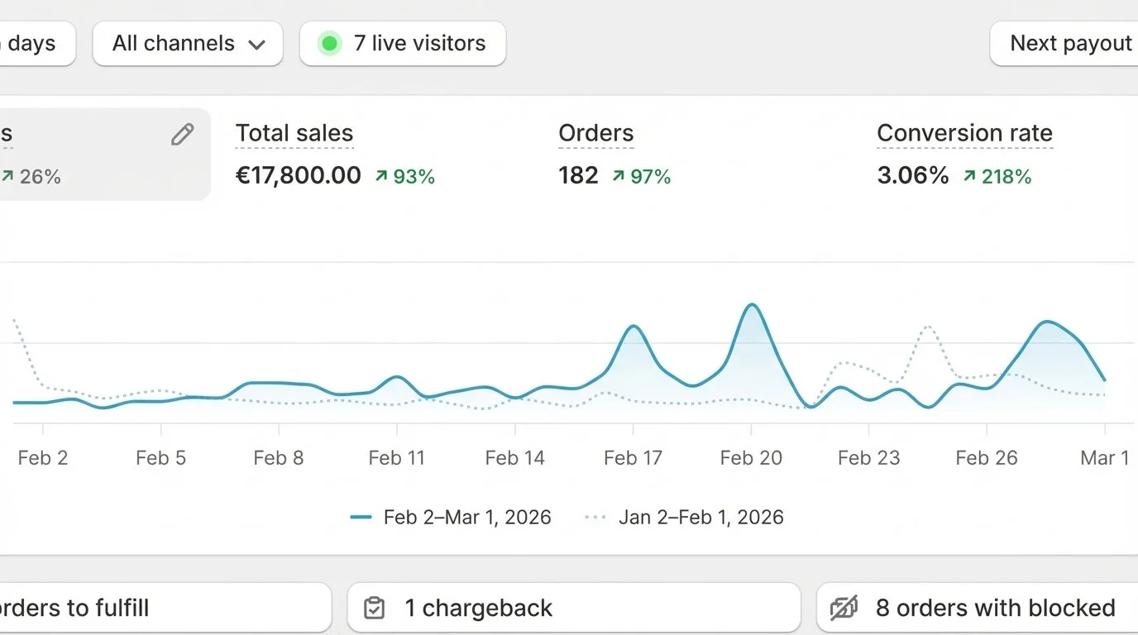The height and width of the screenshot is (635, 1138).
Task: Click the green arrow next to Orders 97%
Action: 617,175
